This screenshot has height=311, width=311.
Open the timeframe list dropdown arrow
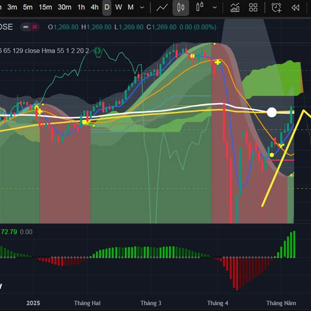click(142, 8)
